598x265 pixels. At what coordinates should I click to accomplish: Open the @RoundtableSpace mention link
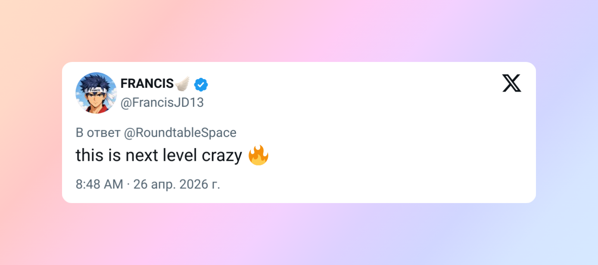click(180, 133)
